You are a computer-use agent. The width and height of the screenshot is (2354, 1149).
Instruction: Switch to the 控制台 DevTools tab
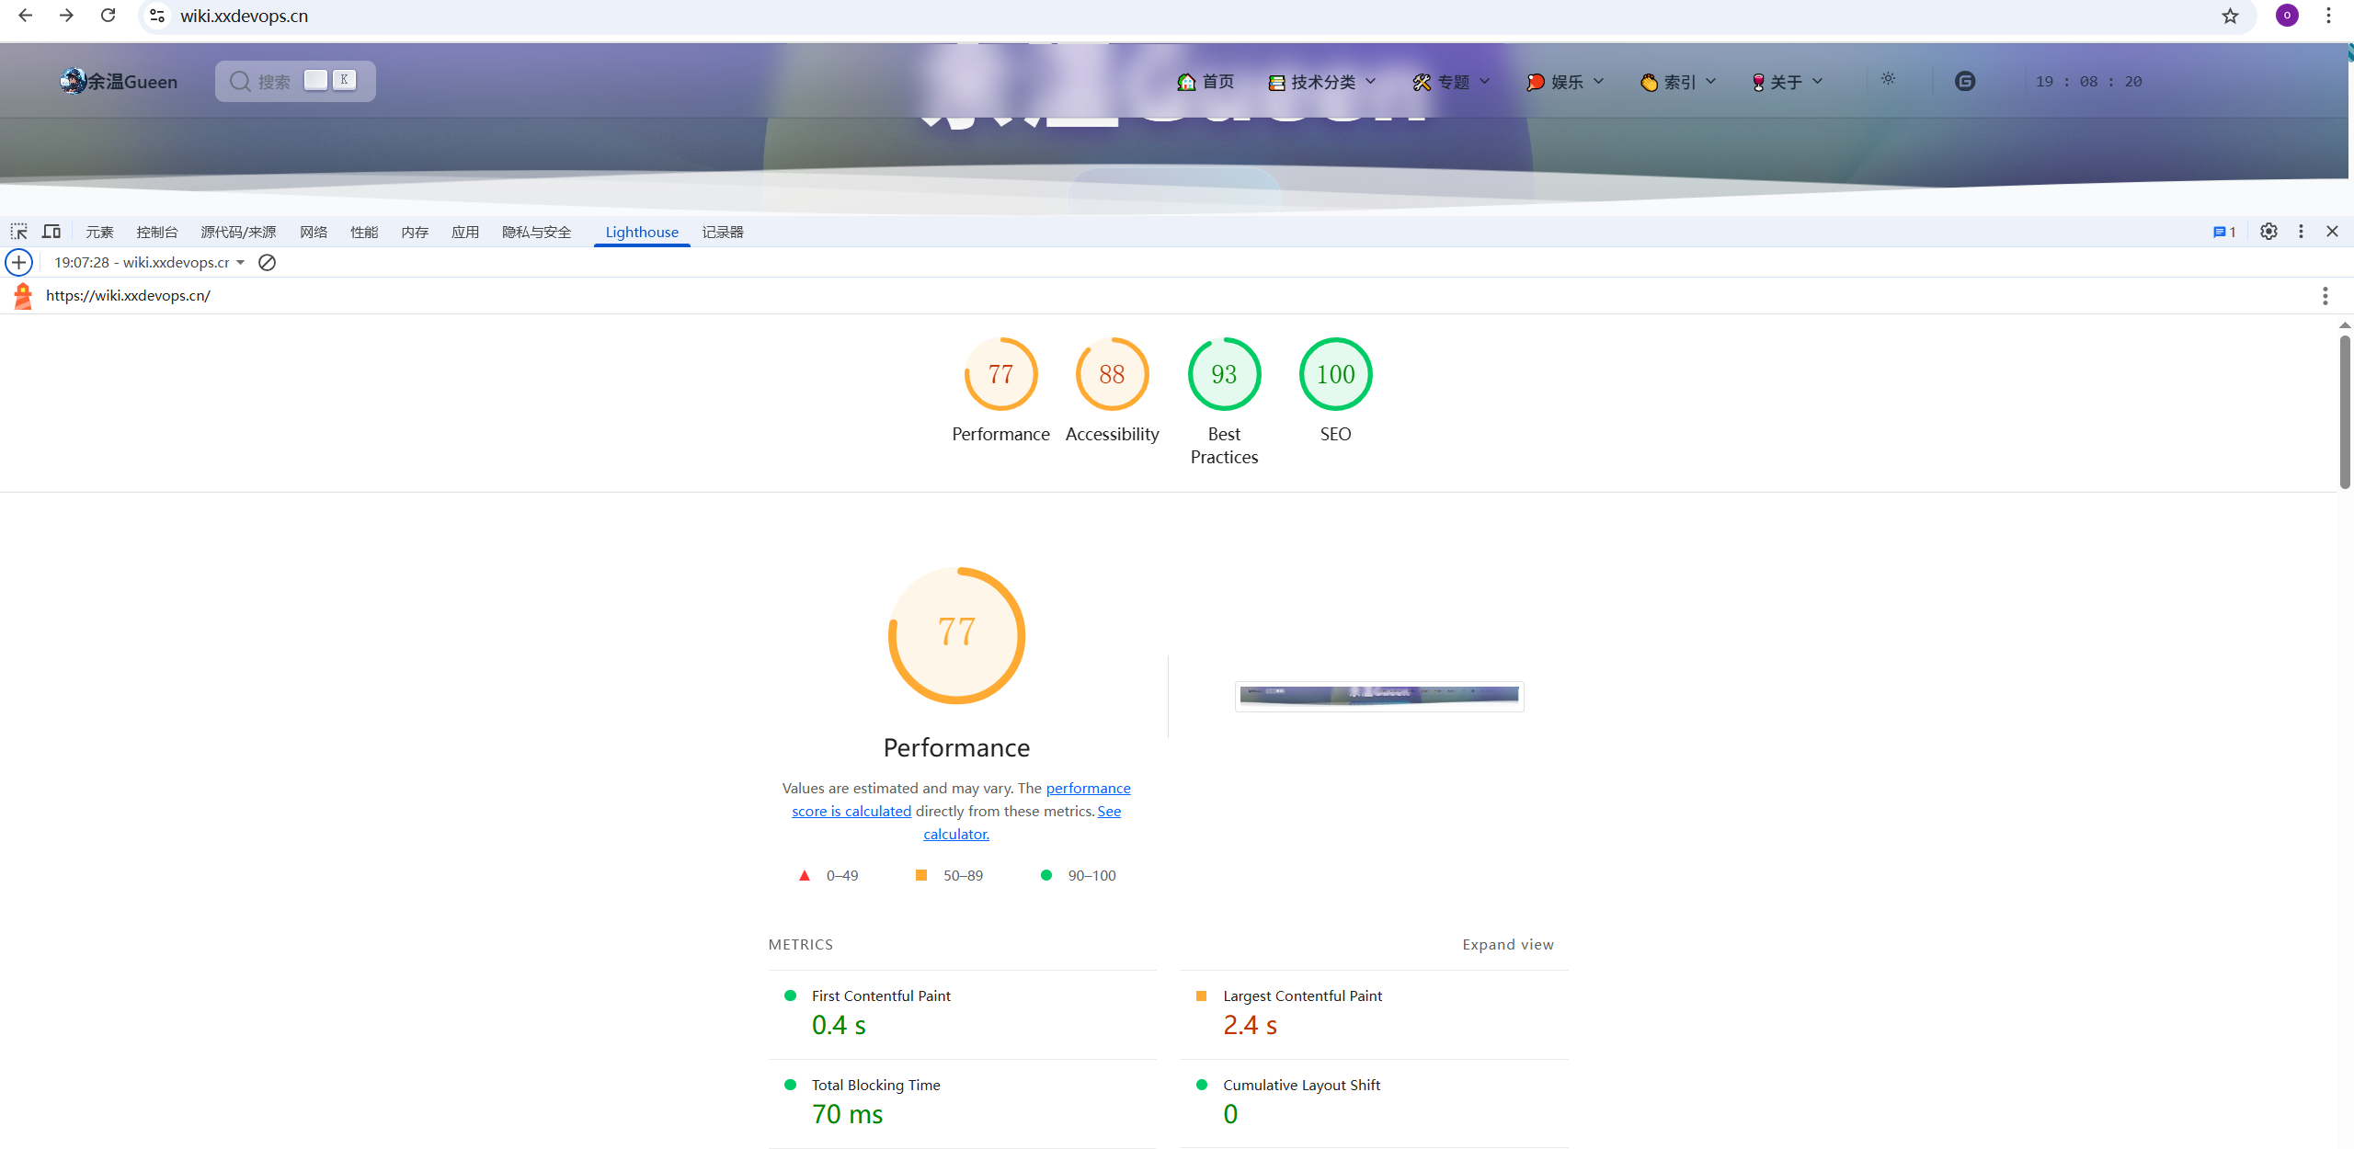pos(157,233)
